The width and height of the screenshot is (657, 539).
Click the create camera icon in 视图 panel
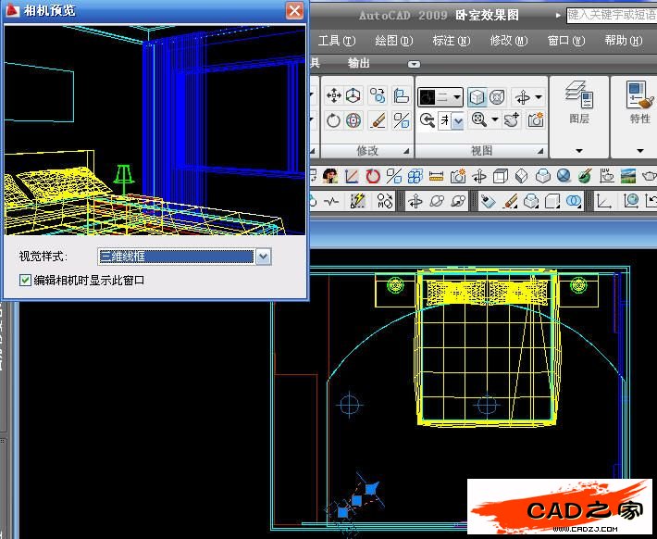[x=536, y=120]
